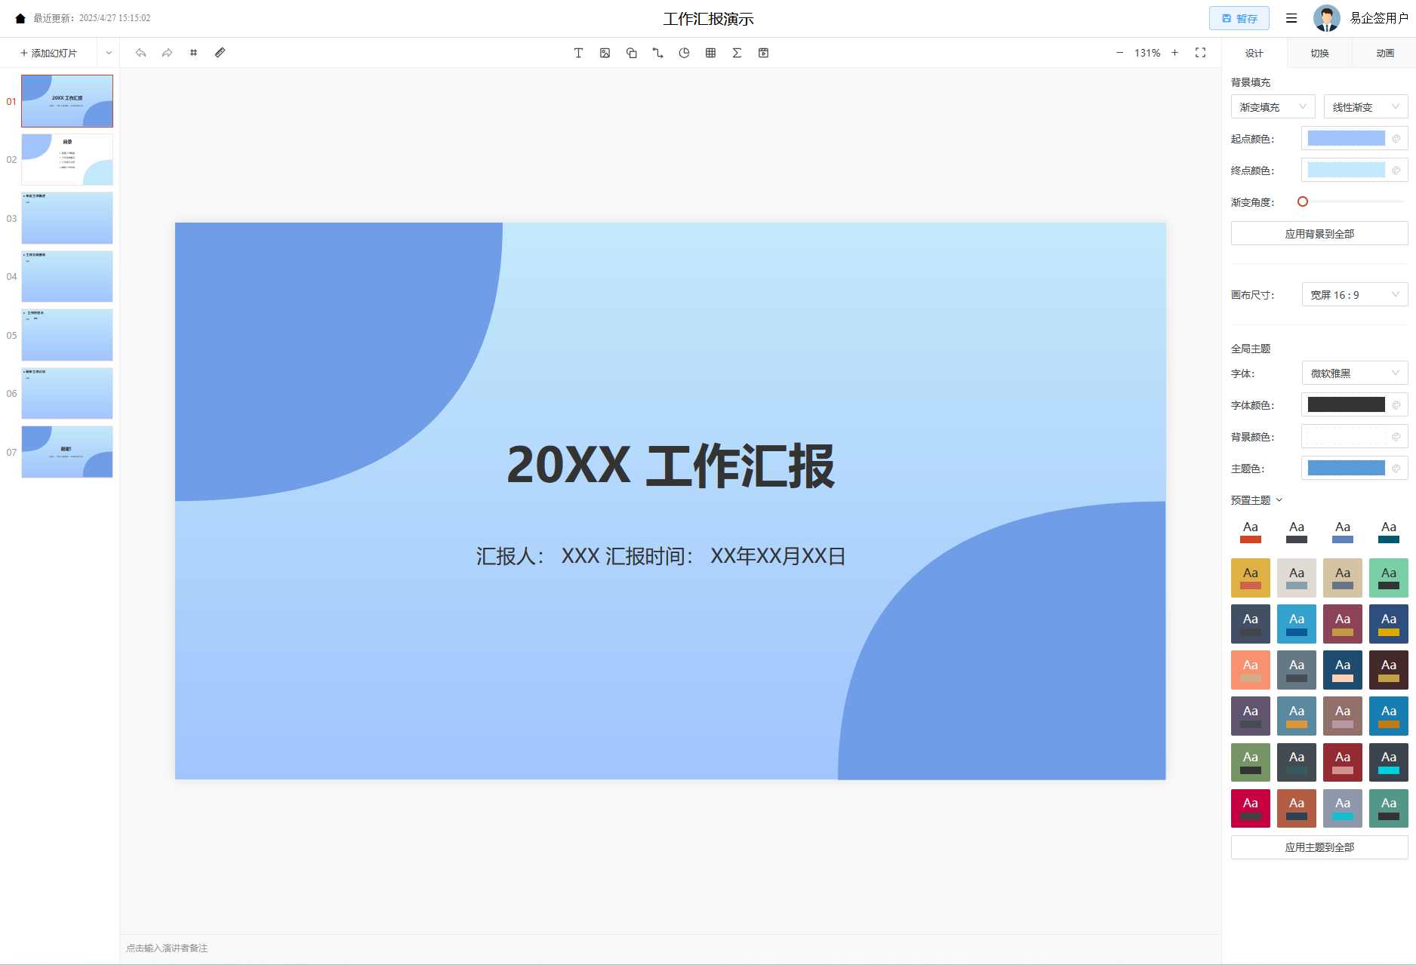Click the 暂存 save button
The height and width of the screenshot is (965, 1416).
click(x=1239, y=18)
